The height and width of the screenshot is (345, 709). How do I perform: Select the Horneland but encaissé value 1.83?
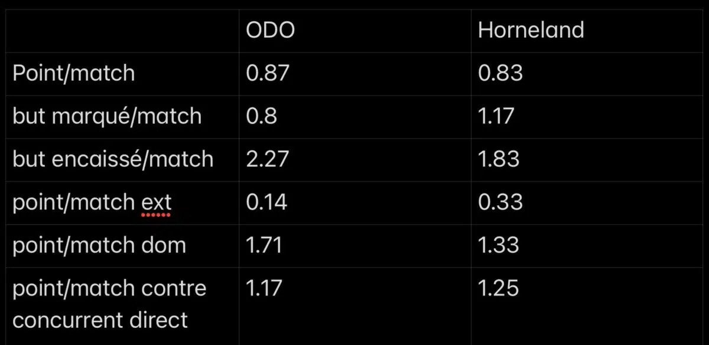point(499,159)
